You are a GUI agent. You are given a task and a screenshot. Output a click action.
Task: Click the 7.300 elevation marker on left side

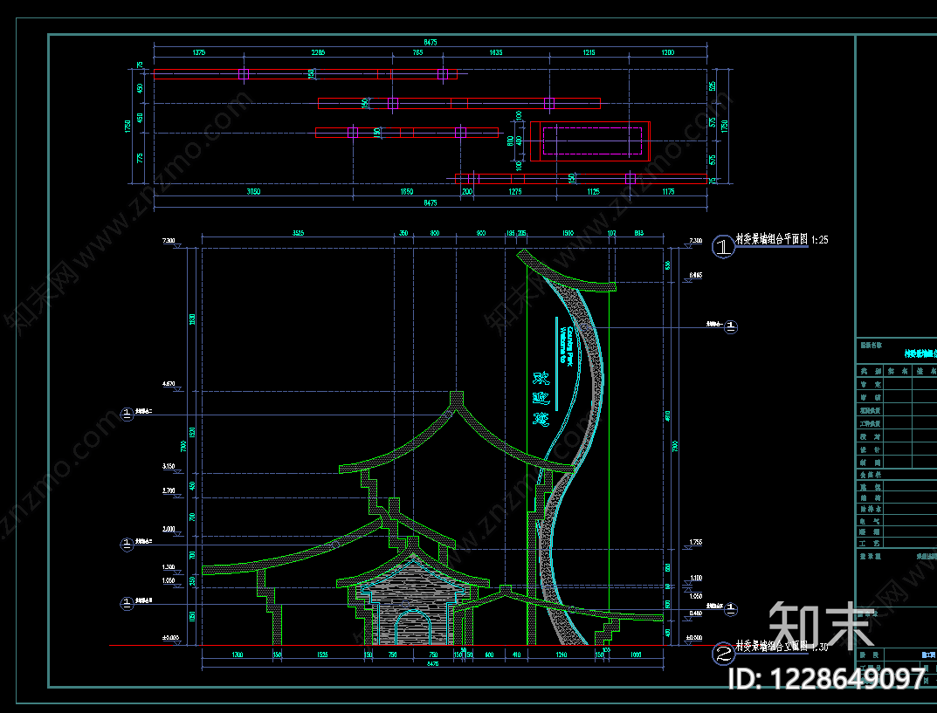pos(171,243)
